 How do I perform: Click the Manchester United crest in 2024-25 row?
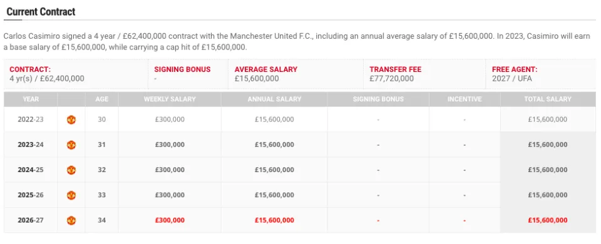[x=71, y=170]
